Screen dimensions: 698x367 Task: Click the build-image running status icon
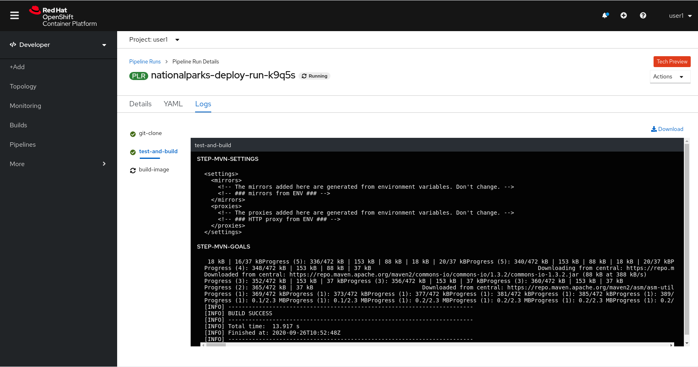132,171
